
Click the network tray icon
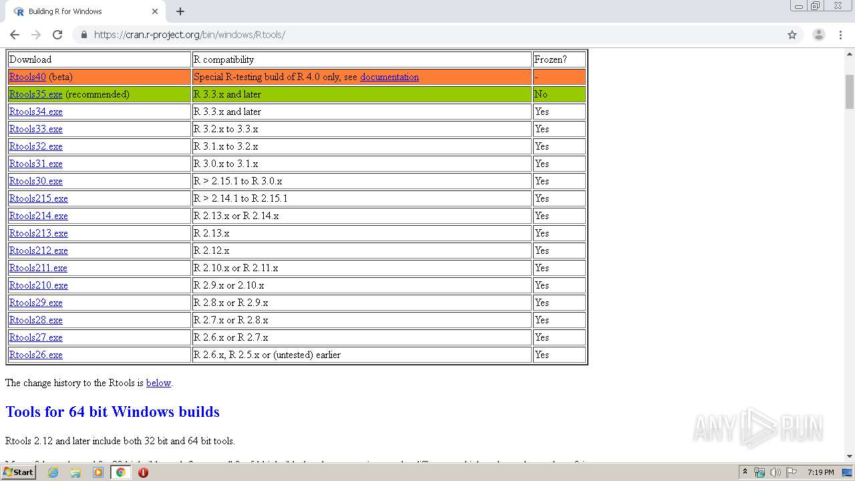[759, 472]
